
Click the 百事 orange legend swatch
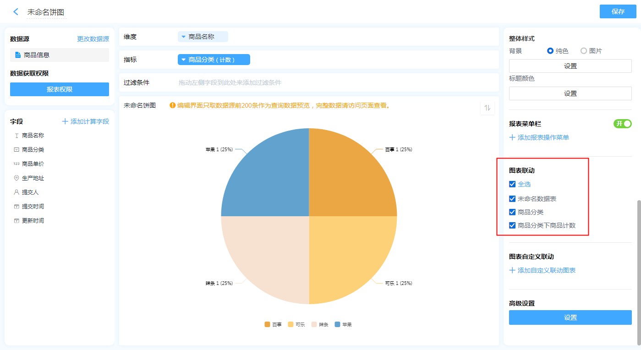[267, 324]
